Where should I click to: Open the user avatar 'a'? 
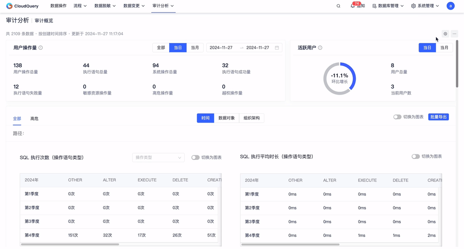[450, 6]
